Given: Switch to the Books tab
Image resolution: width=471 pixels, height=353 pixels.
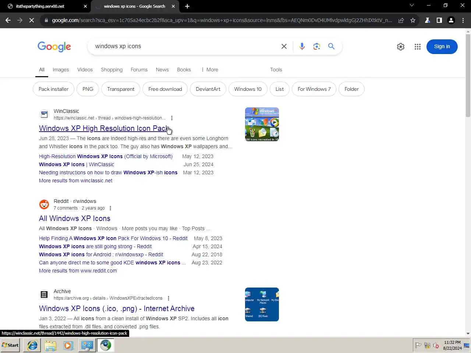Looking at the screenshot, I should (x=184, y=69).
